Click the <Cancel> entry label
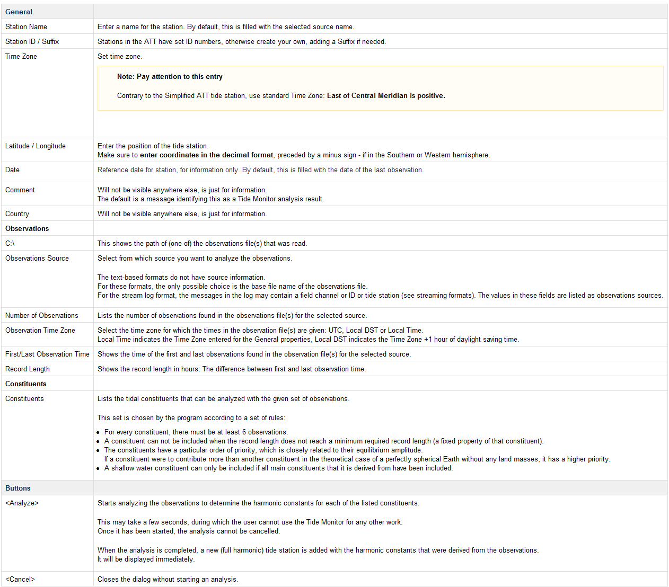Screen dimensions: 669x587 [x=20, y=579]
